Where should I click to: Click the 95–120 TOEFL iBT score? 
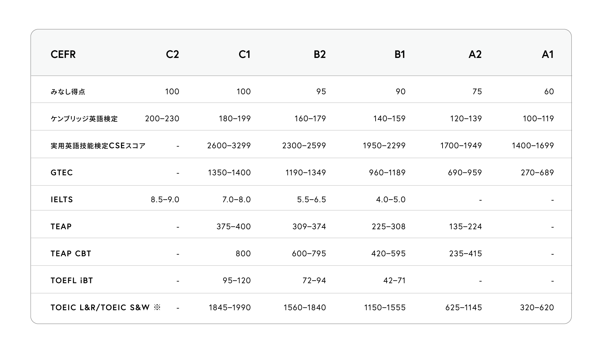(237, 281)
